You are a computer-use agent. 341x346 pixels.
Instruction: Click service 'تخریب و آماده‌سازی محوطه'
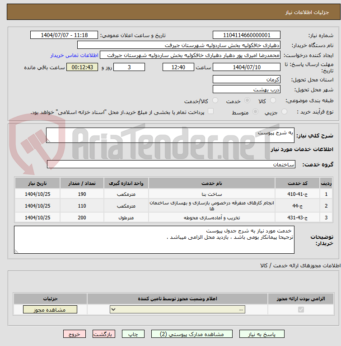pyautogui.click(x=212, y=218)
